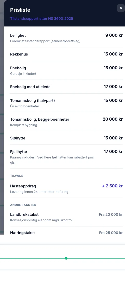125x282 pixels.
Task: Select the Leilighet price row
Action: point(66,38)
